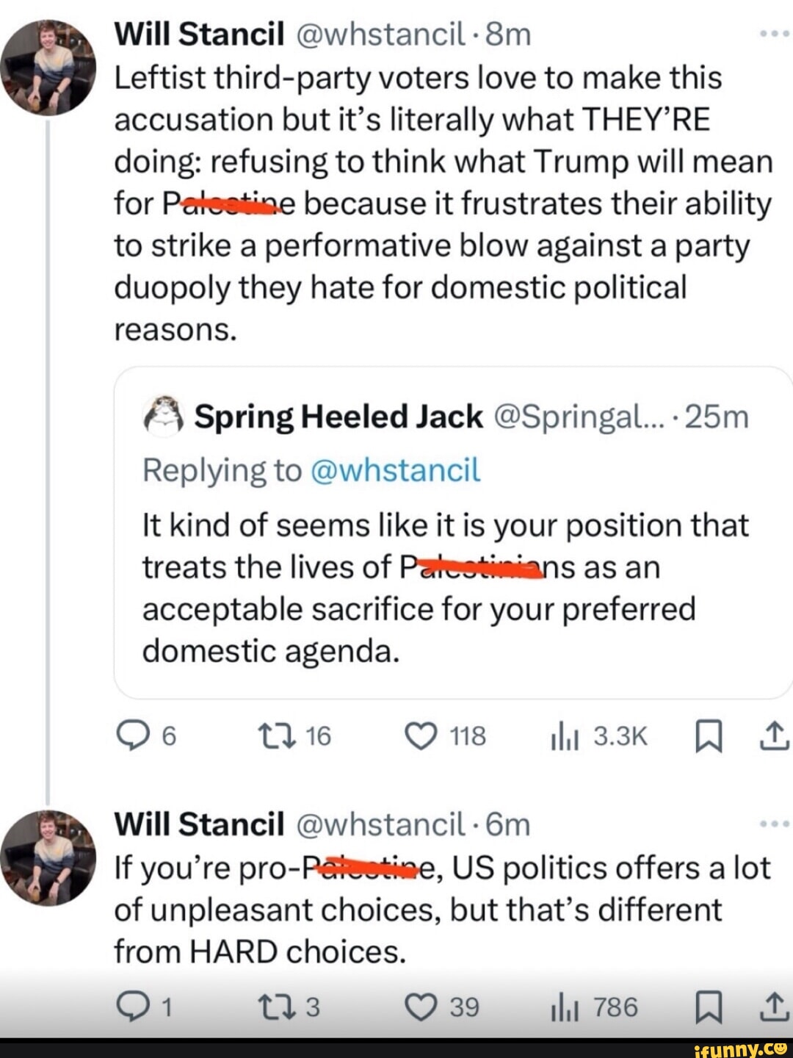793x1058 pixels.
Task: Like the tweet with 118 likes
Action: click(x=421, y=735)
